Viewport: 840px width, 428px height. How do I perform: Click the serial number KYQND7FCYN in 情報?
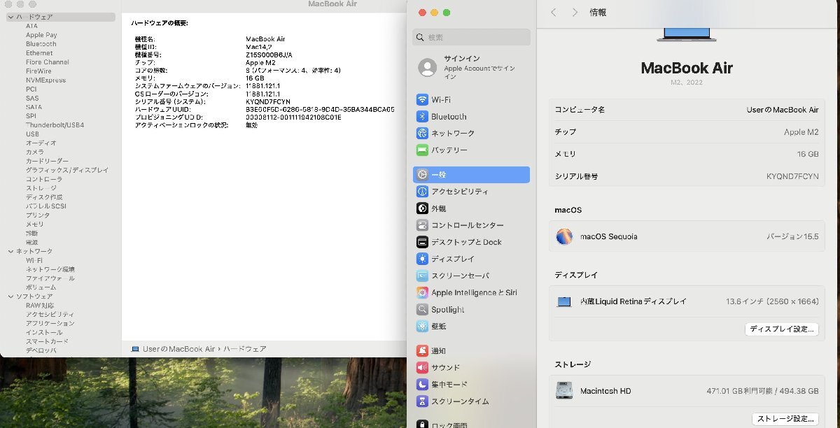[x=792, y=177]
